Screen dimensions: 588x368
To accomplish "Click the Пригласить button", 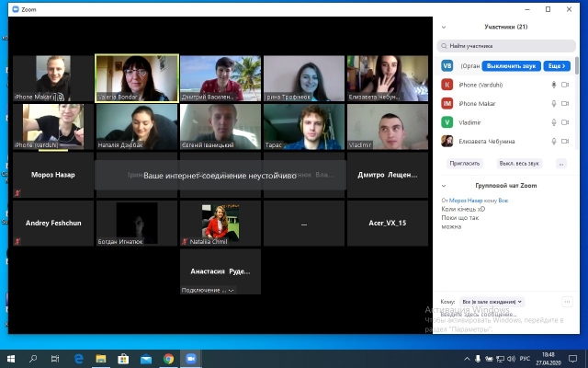I will click(x=465, y=164).
